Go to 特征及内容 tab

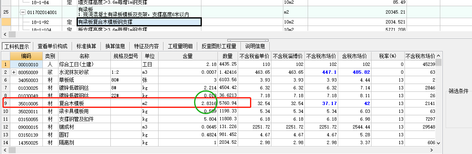point(146,46)
